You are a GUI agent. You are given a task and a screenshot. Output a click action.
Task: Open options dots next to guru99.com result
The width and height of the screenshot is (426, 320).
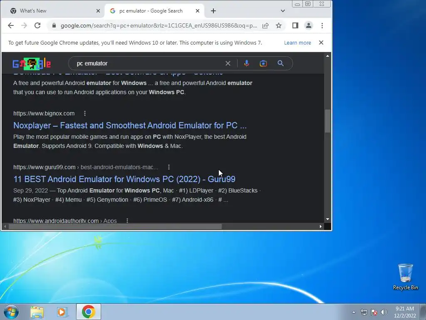coord(169,167)
